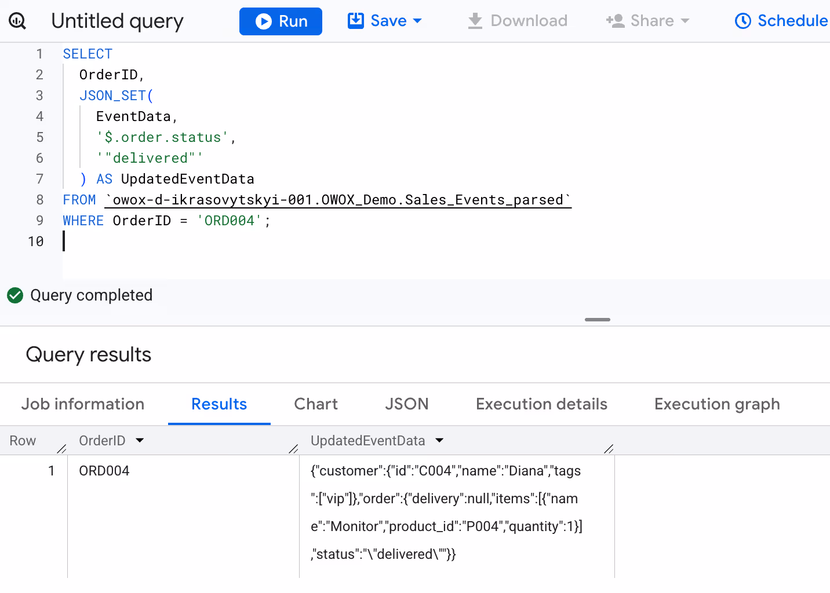830x593 pixels.
Task: Open the OrderID column sort menu
Action: (140, 441)
